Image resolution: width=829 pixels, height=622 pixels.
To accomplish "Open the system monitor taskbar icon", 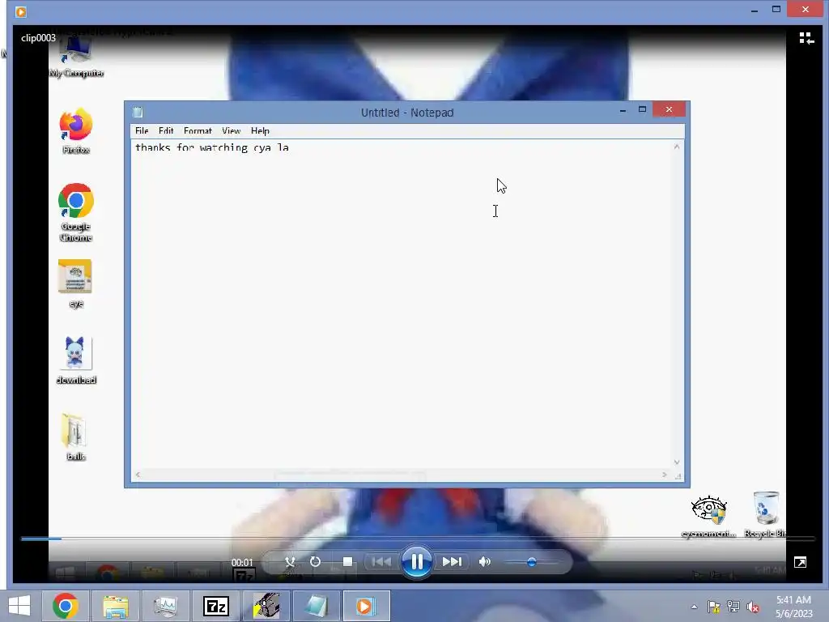I will (165, 606).
